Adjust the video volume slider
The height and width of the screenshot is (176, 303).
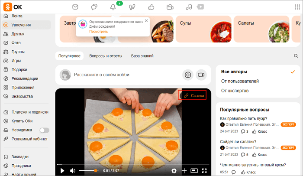[x=88, y=170]
